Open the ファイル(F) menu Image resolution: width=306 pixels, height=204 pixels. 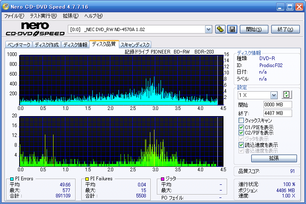[14, 16]
